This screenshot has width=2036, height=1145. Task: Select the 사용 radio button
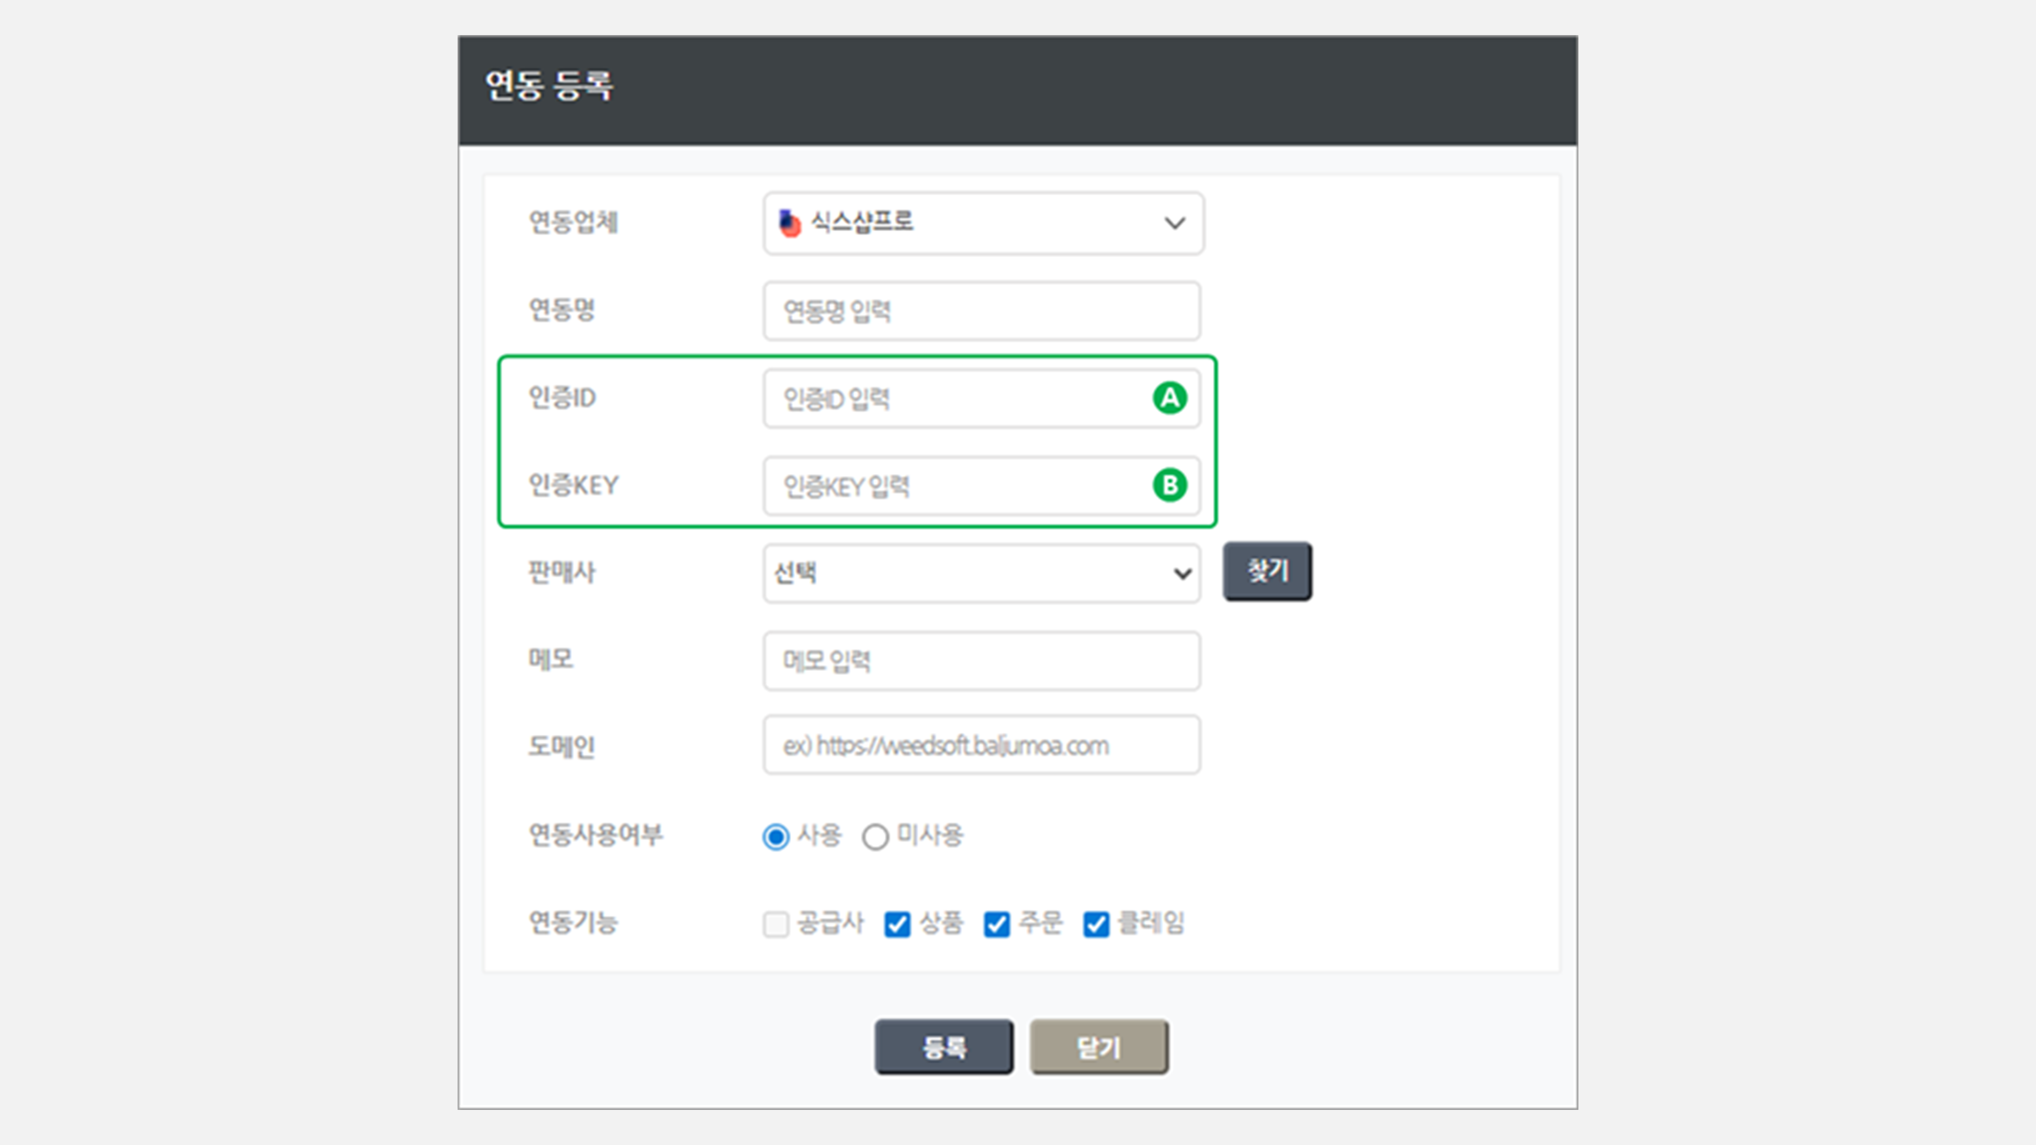pos(775,837)
